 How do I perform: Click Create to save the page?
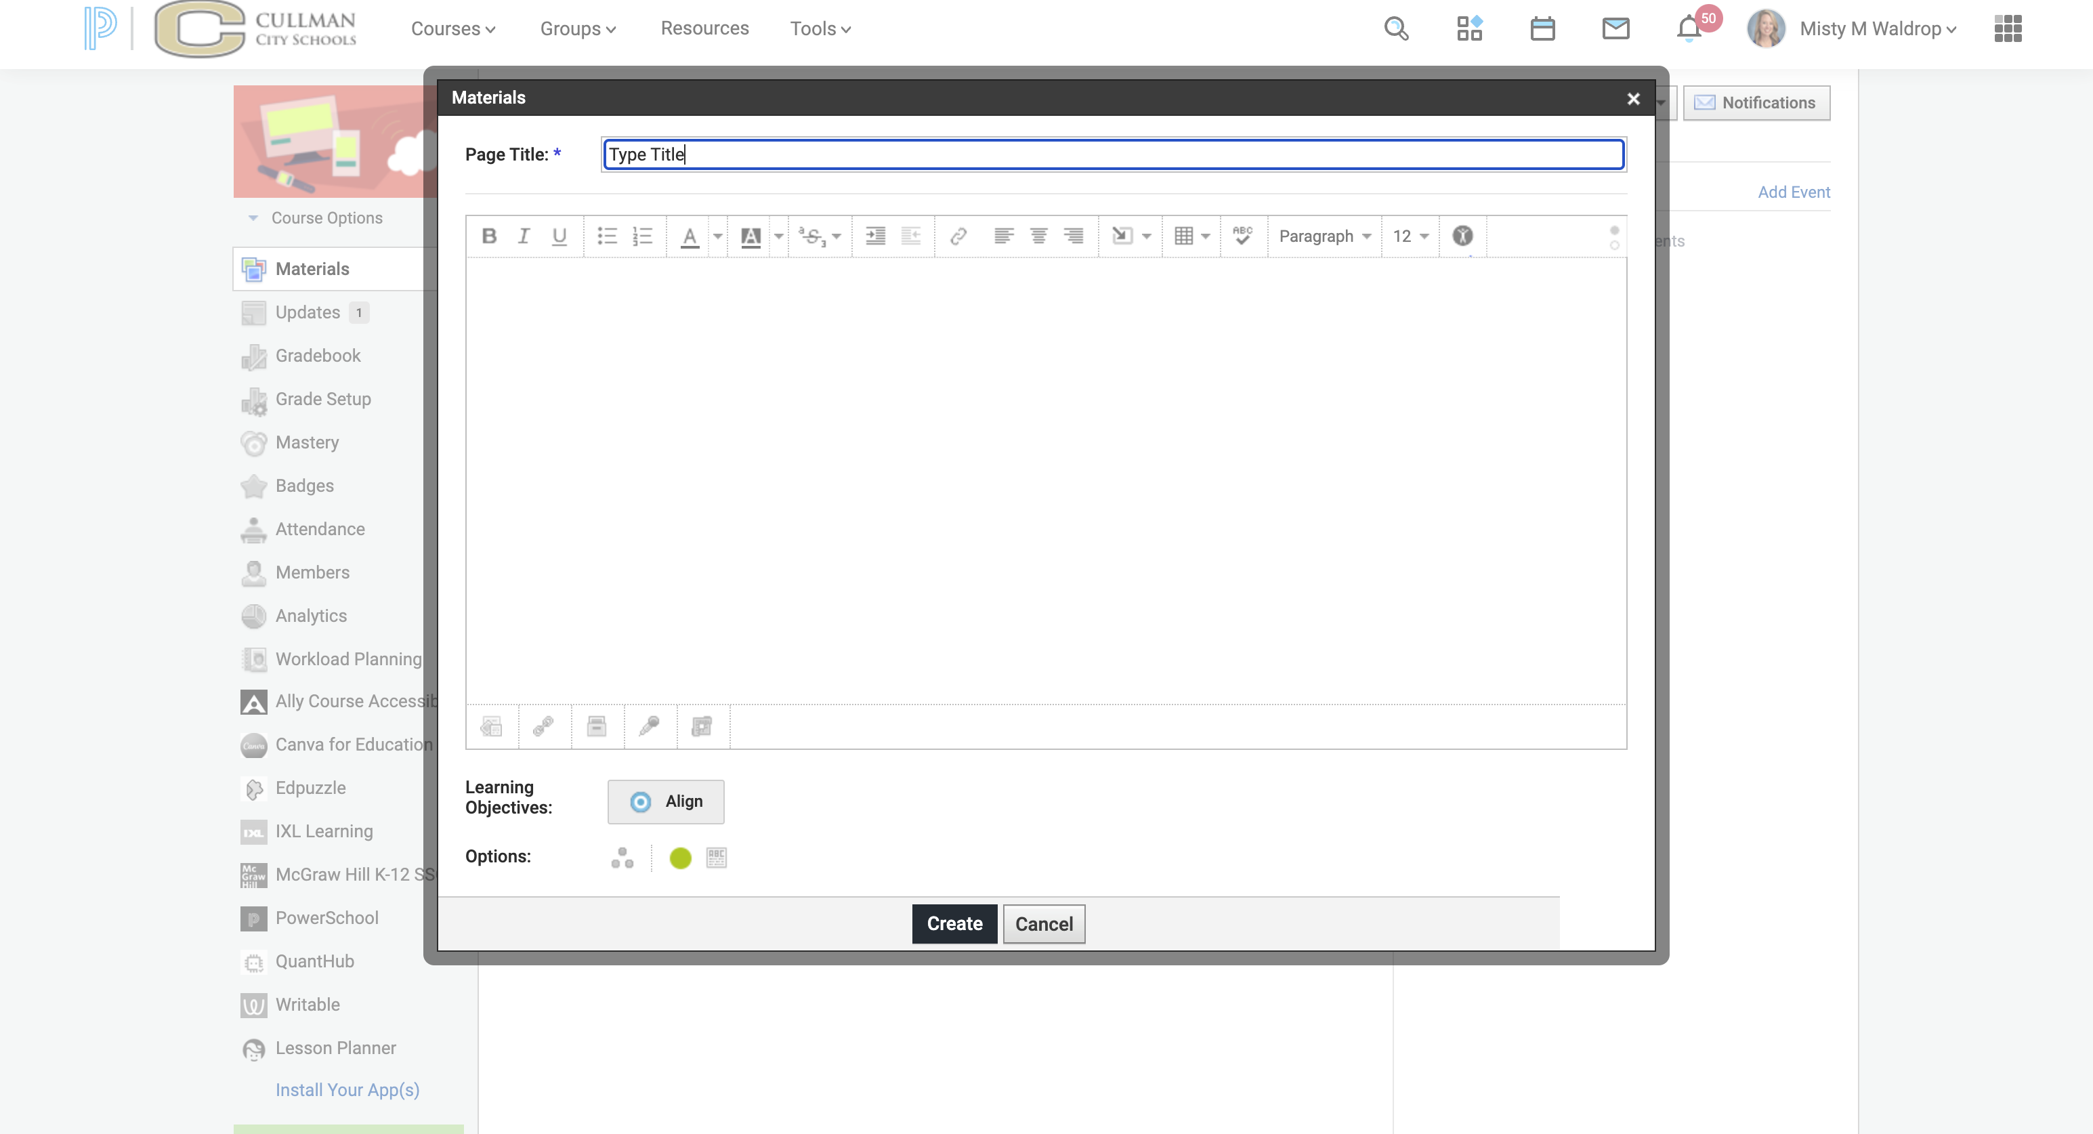coord(954,925)
